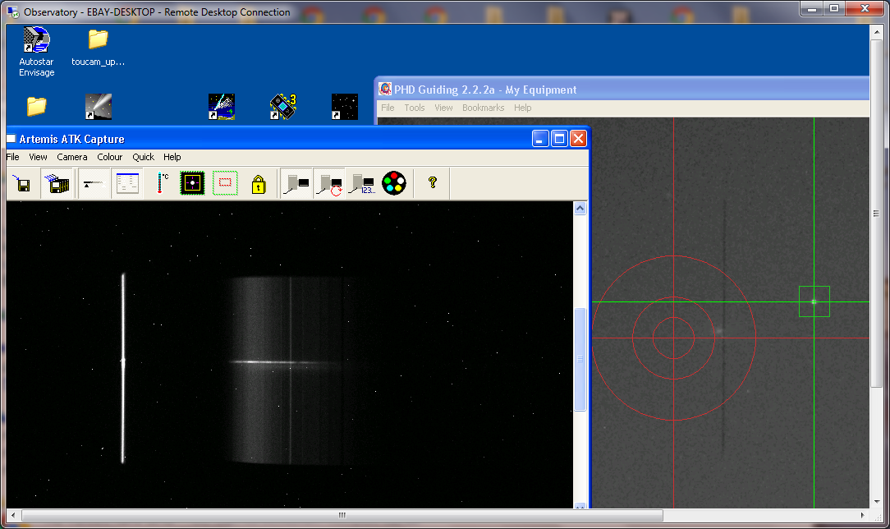Open the Camera menu in Artemis Capture

[72, 157]
